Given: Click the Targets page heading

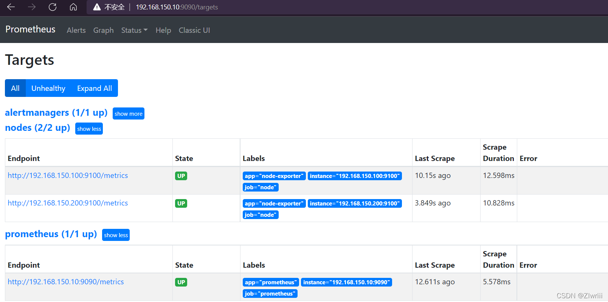Looking at the screenshot, I should 29,60.
